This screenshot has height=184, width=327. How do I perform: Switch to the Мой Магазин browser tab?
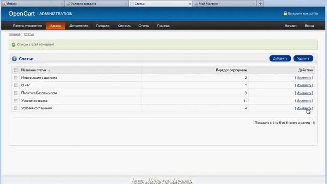(224, 4)
